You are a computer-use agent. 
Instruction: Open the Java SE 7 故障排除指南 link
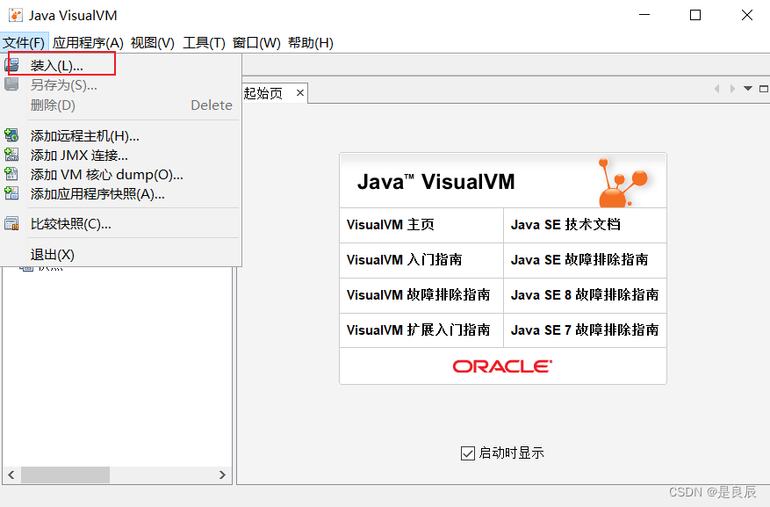[x=585, y=330]
